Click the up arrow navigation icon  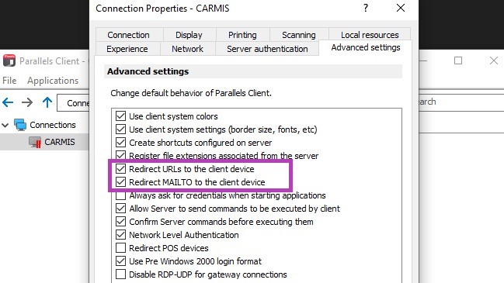tap(47, 102)
